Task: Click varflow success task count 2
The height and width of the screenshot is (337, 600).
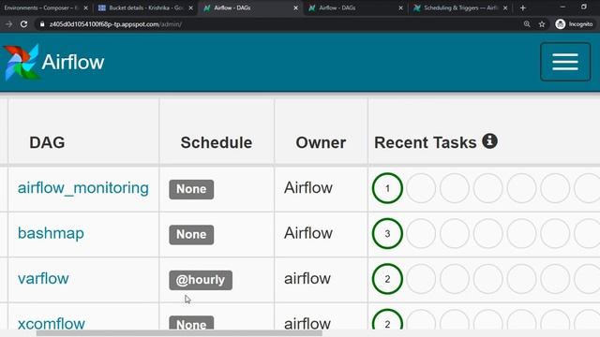Action: pyautogui.click(x=387, y=279)
